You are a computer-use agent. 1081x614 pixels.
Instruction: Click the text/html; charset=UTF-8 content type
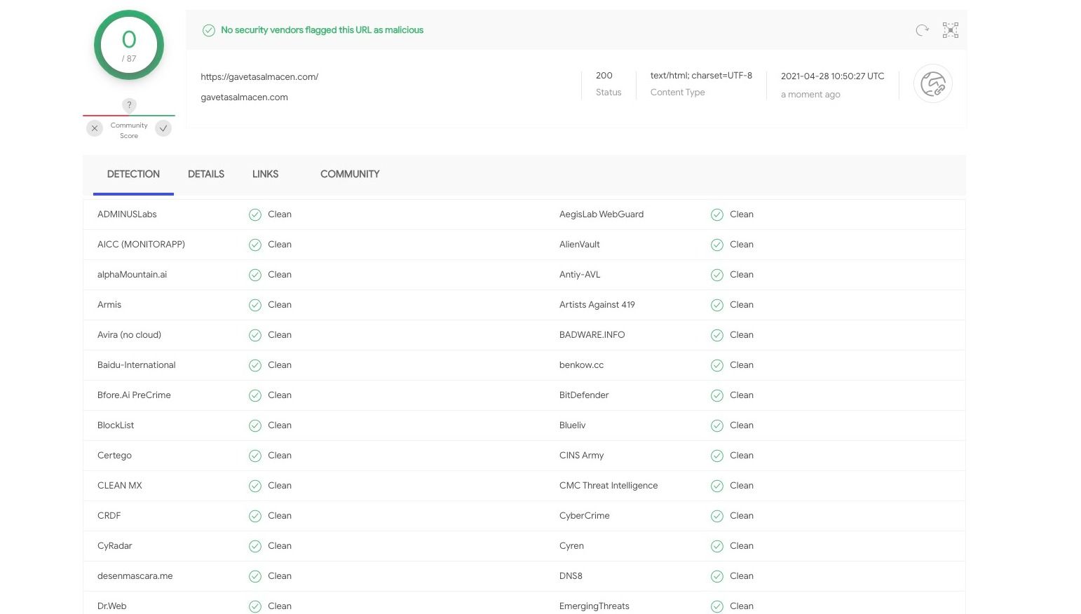701,76
